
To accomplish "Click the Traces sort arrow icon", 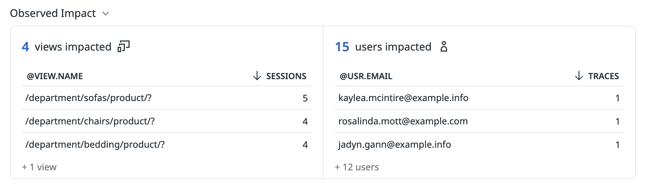I will [x=579, y=76].
